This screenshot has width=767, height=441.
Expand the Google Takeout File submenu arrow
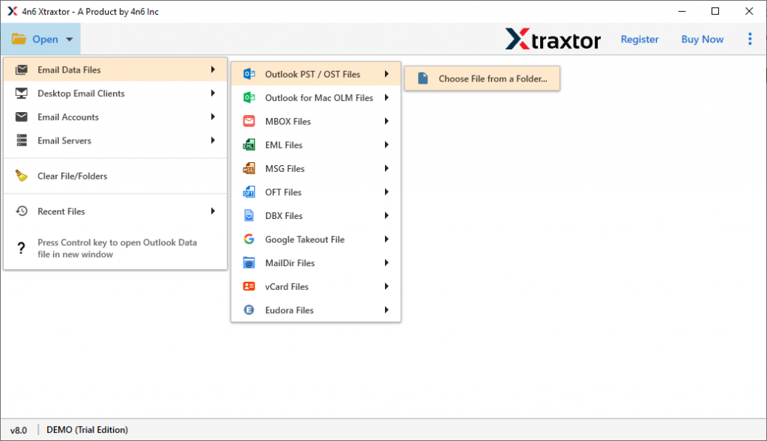pos(386,239)
